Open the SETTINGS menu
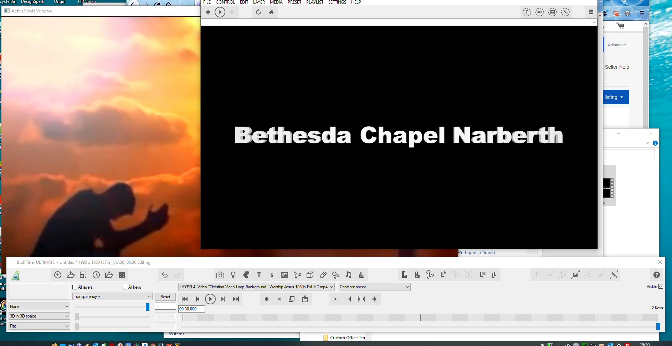Image resolution: width=672 pixels, height=346 pixels. point(337,2)
